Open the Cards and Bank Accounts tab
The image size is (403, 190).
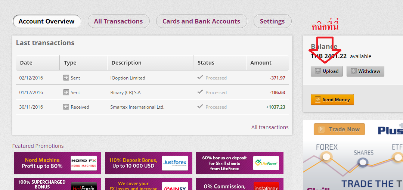pyautogui.click(x=201, y=21)
